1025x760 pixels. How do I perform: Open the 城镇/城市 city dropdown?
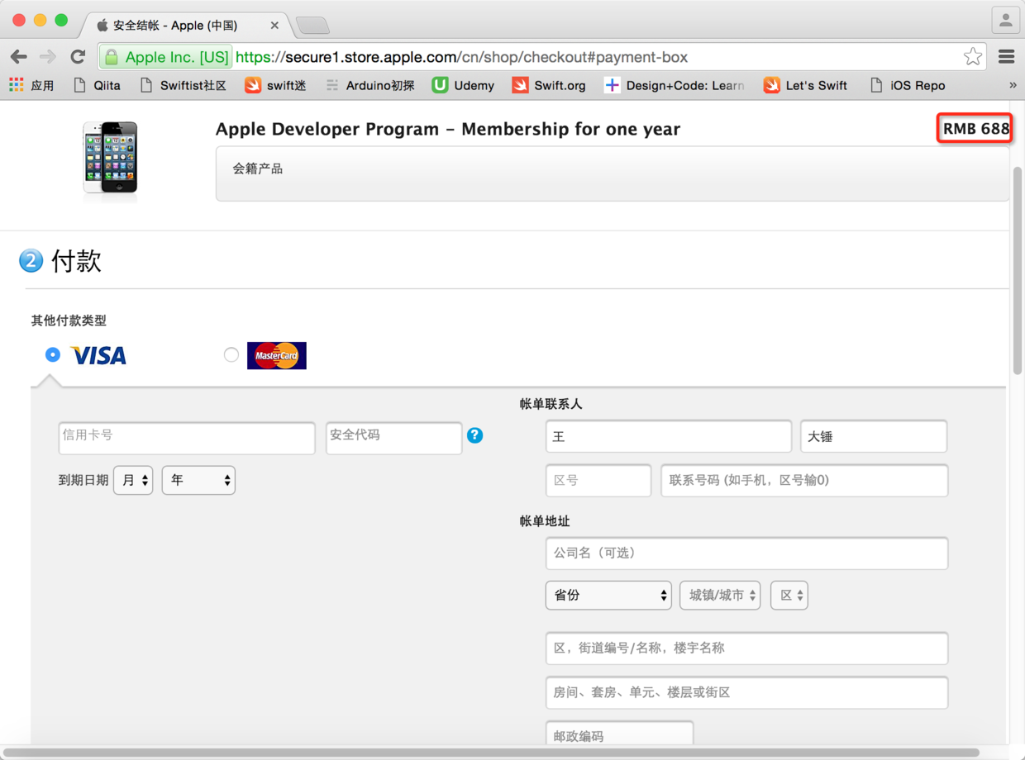click(720, 596)
